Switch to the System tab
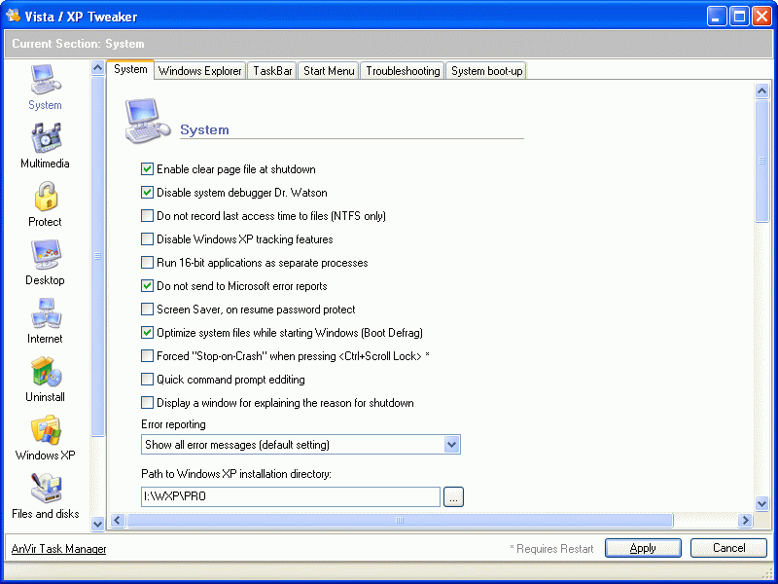The width and height of the screenshot is (778, 584). click(130, 69)
